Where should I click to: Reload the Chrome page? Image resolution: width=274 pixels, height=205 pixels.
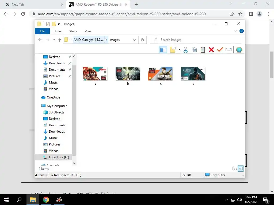tap(23, 14)
